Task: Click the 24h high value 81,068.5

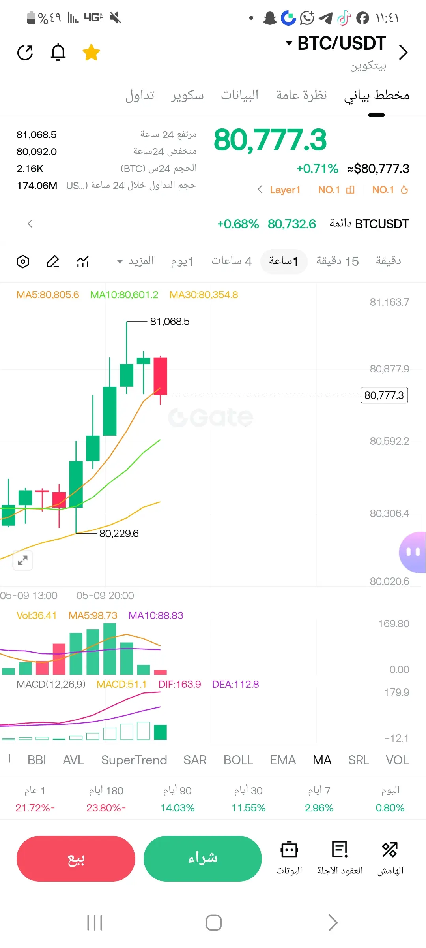Action: pyautogui.click(x=37, y=135)
